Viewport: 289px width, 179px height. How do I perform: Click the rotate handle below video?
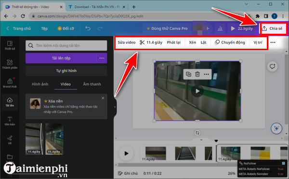(x=197, y=133)
